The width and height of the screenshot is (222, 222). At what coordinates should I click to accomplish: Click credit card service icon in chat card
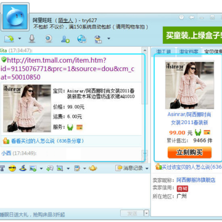[x=80, y=128]
